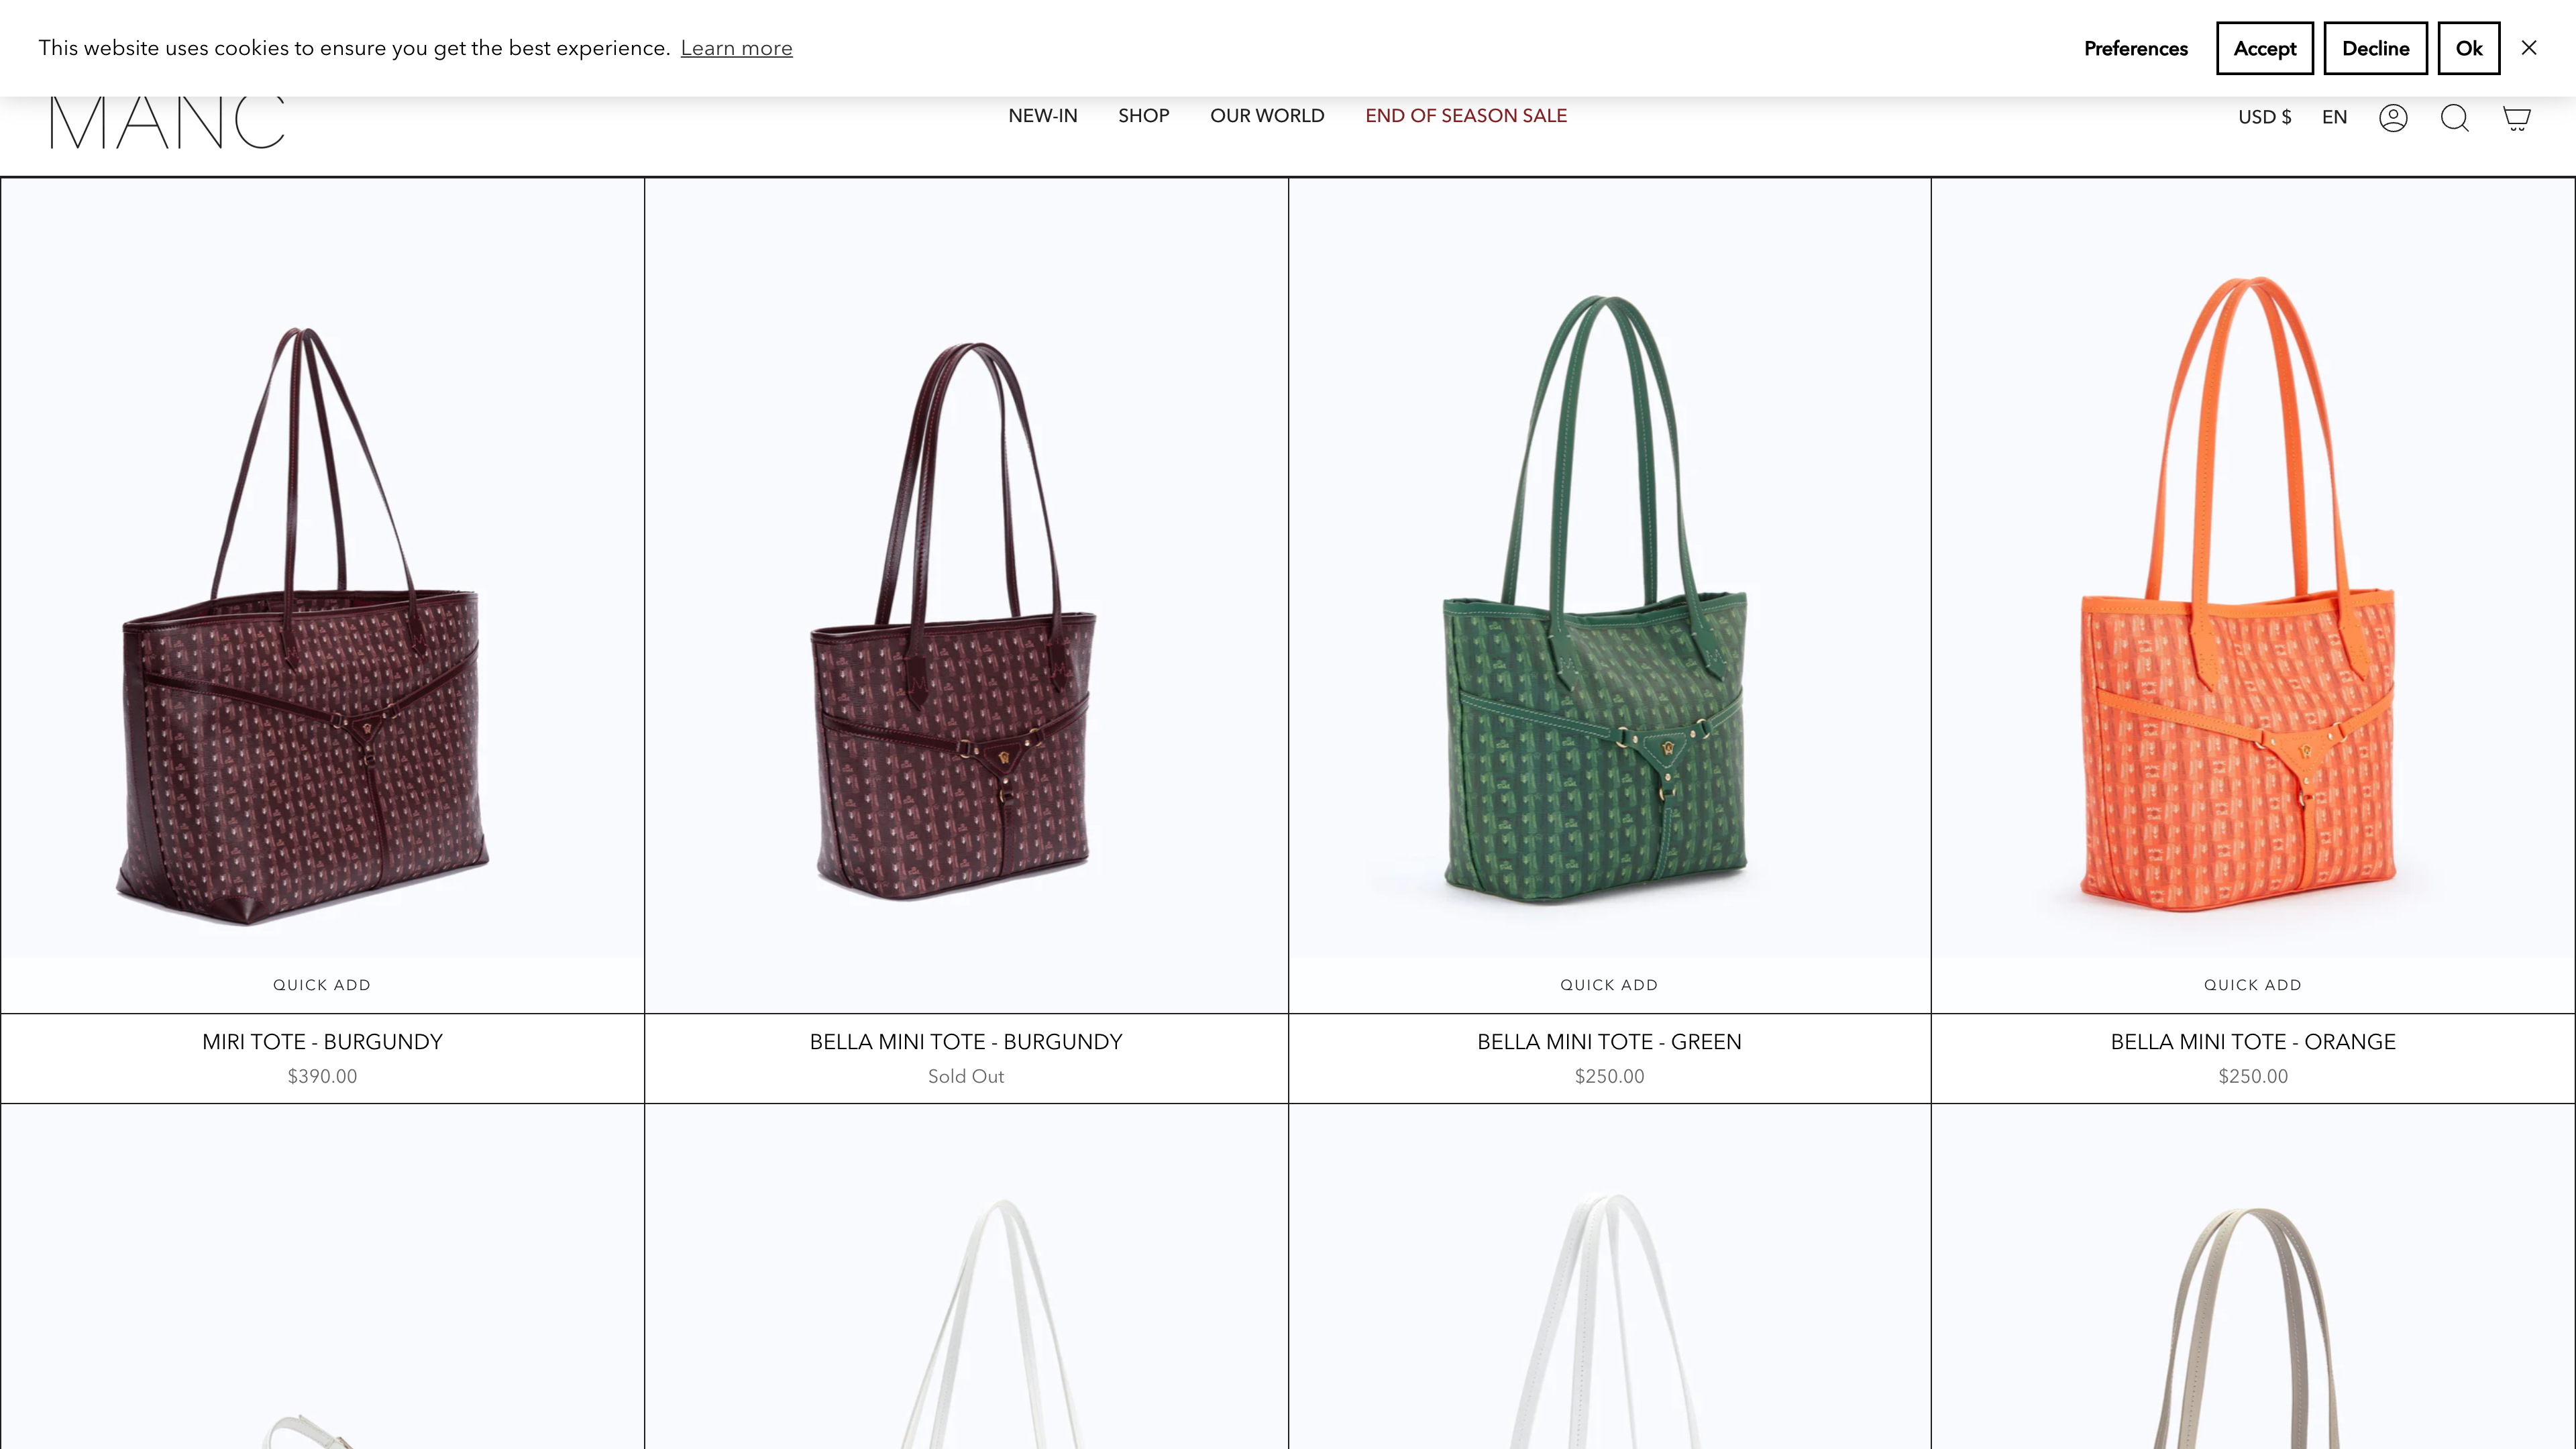Open the NEW-IN menu item
This screenshot has width=2576, height=1449.
pyautogui.click(x=1042, y=116)
